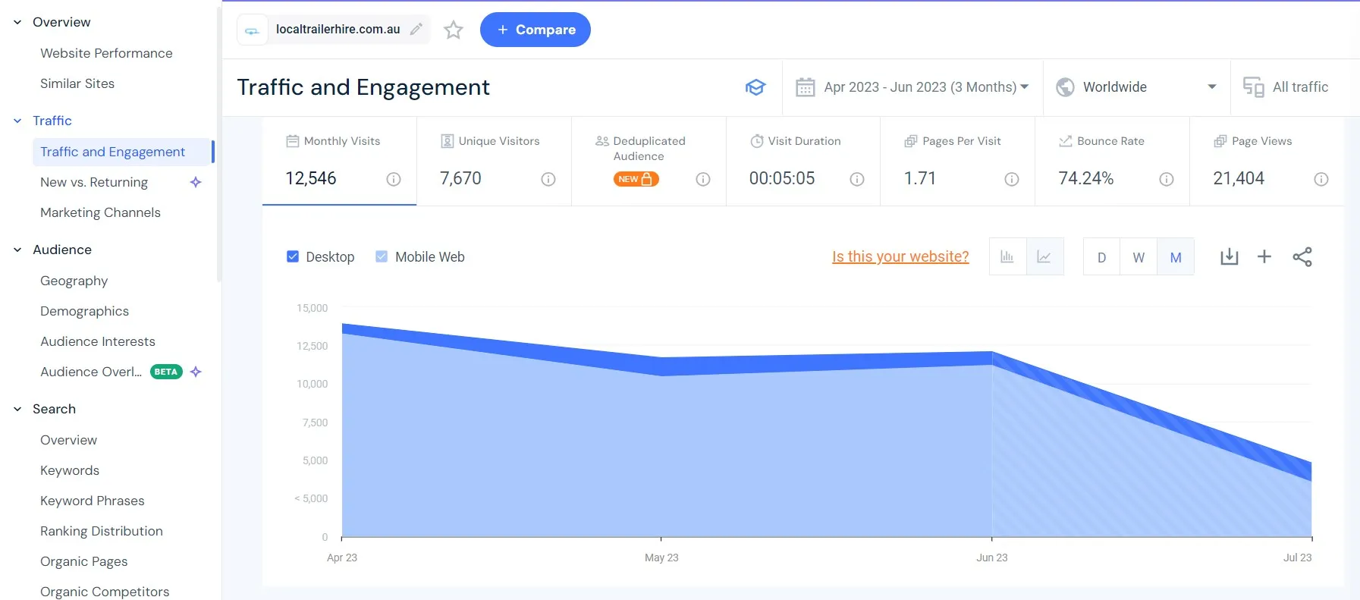Image resolution: width=1360 pixels, height=600 pixels.
Task: Open the graduation cap learning icon
Action: click(755, 87)
